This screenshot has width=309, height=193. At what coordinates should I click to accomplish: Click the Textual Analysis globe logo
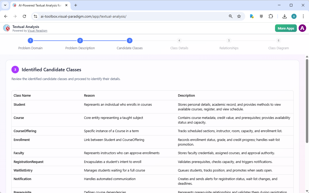[x=6, y=28]
